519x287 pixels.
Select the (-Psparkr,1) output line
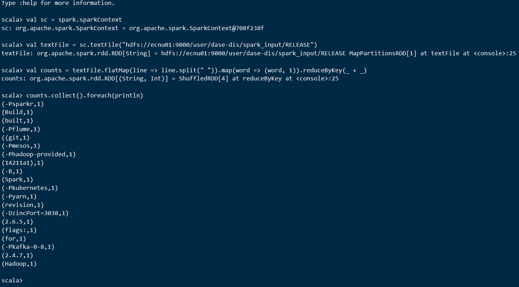coord(23,104)
